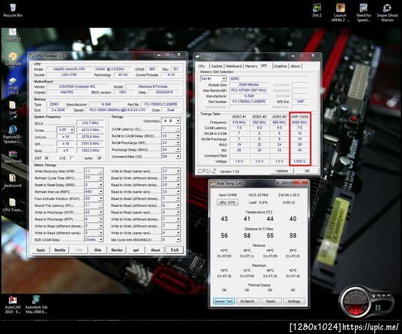This screenshot has height=334, width=402.
Task: Open the CPU-Tweaker folder icon on desktop
Action: [13, 205]
